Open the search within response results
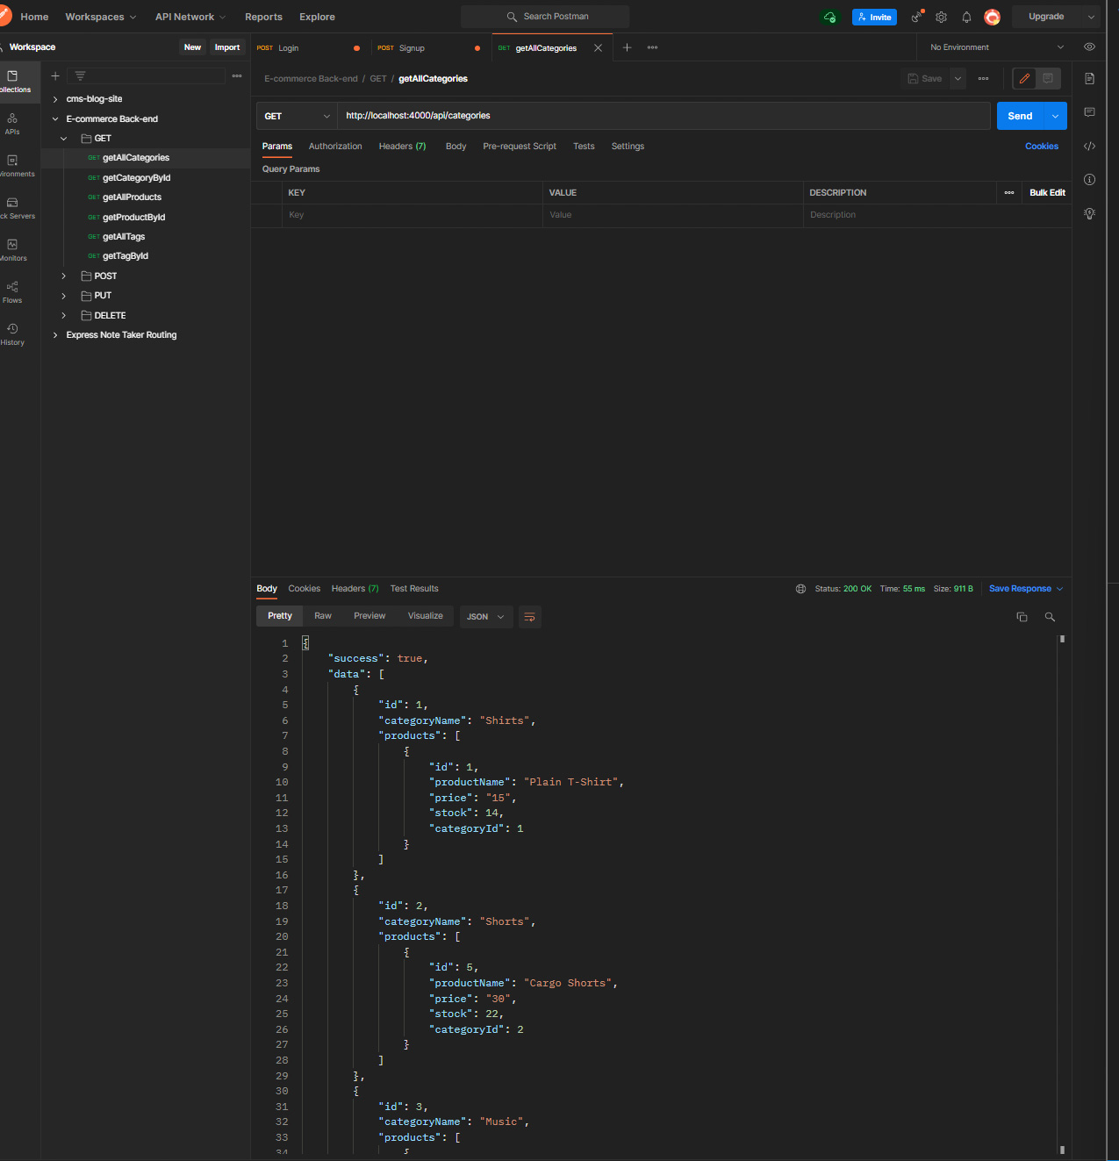The image size is (1119, 1161). coord(1050,617)
